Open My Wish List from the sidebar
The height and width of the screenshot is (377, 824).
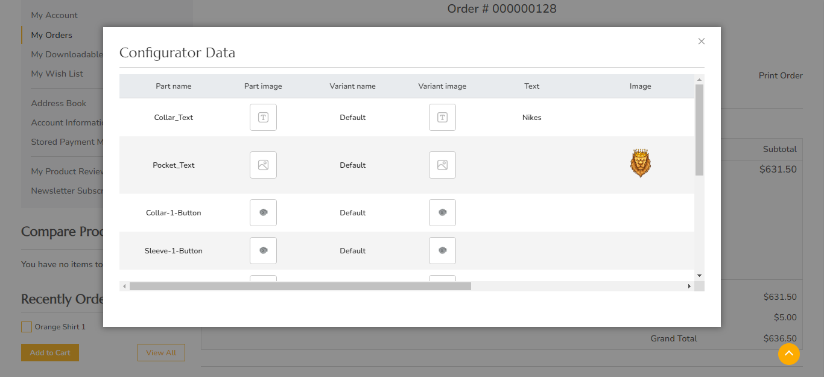57,73
